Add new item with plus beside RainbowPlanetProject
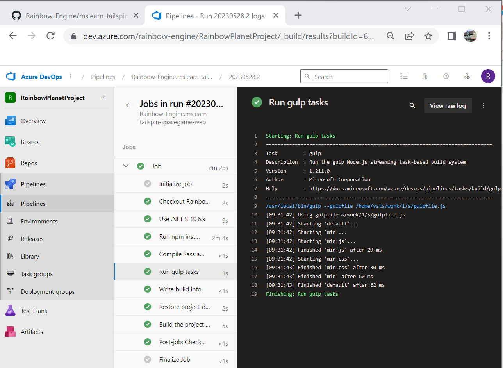The image size is (503, 368). [103, 97]
